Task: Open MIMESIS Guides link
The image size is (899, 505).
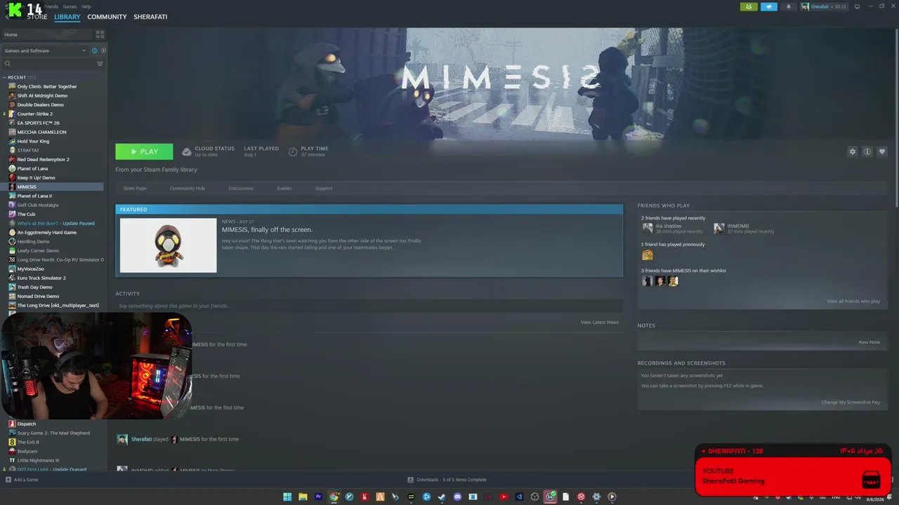Action: (x=284, y=188)
